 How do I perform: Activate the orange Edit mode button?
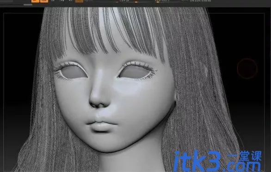(35, 1)
